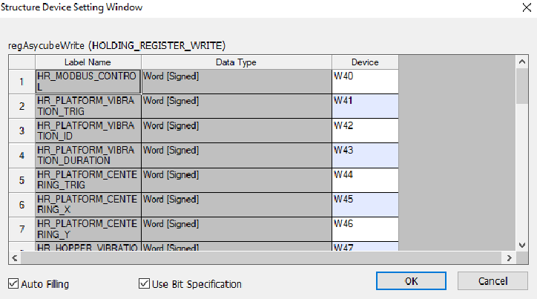537x299 pixels.
Task: Select the HR_PLATFORM_VIBRATION_ID label cell
Action: pos(88,131)
